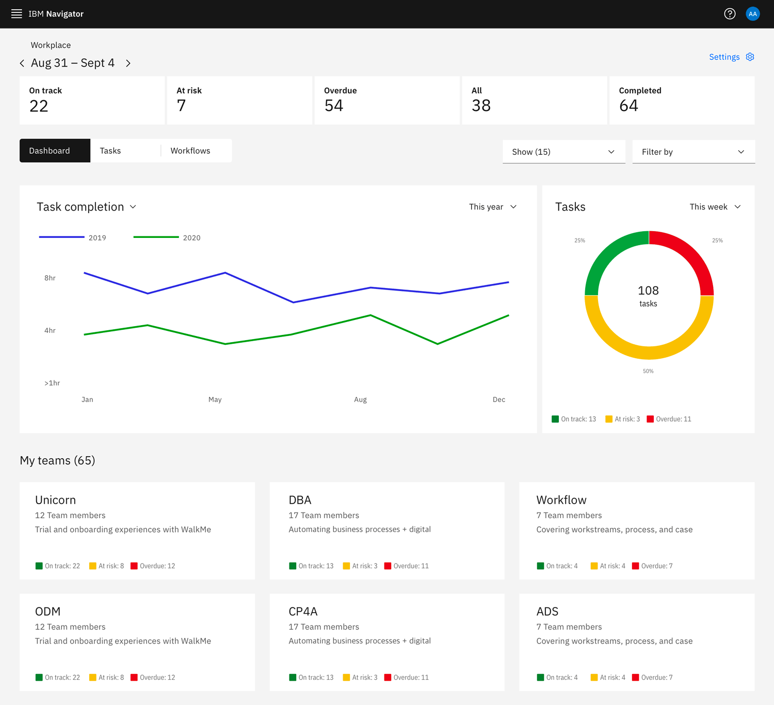Click the IBM Navigator title
The height and width of the screenshot is (705, 774).
coord(56,14)
